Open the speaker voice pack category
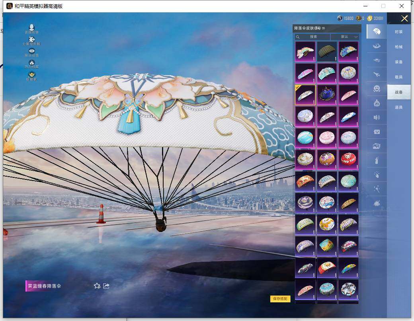Screen dimensions: 414x321 [x=376, y=117]
